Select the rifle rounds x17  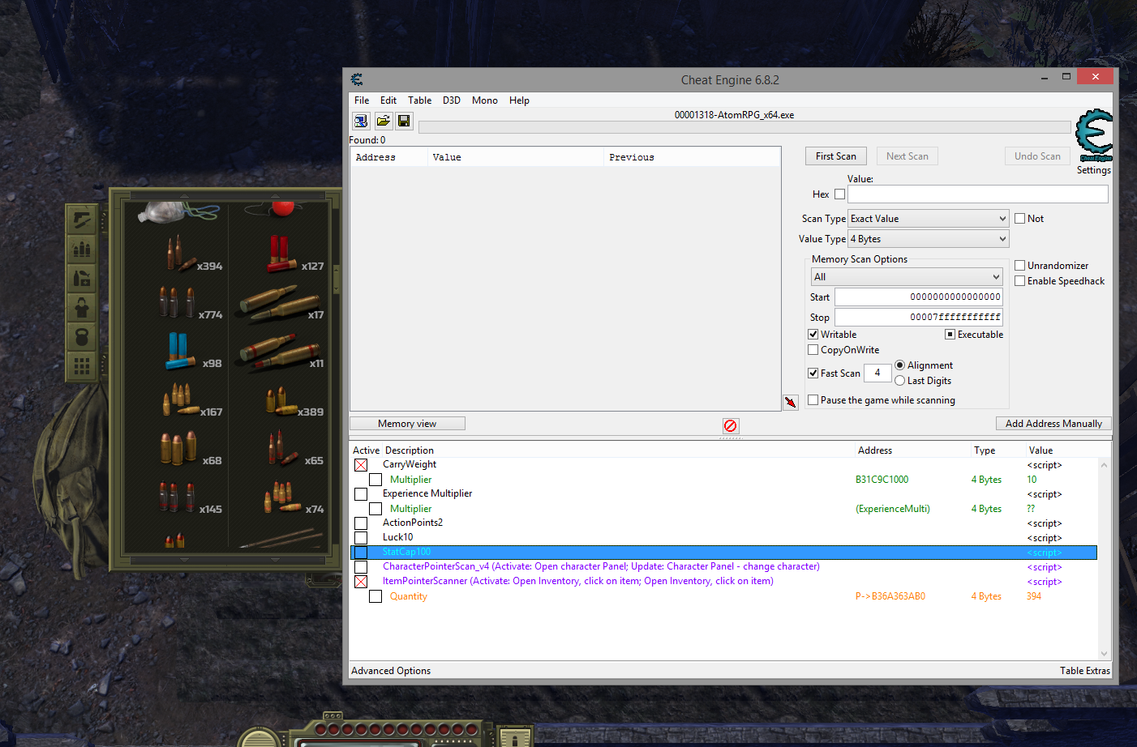click(x=280, y=302)
